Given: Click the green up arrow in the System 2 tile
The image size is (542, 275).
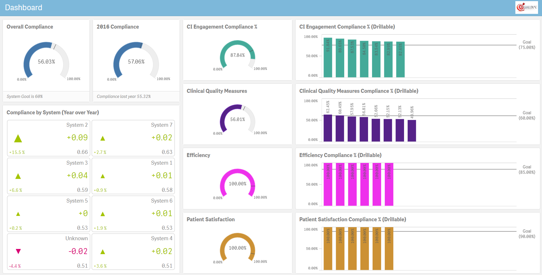Looking at the screenshot, I should pos(18,138).
